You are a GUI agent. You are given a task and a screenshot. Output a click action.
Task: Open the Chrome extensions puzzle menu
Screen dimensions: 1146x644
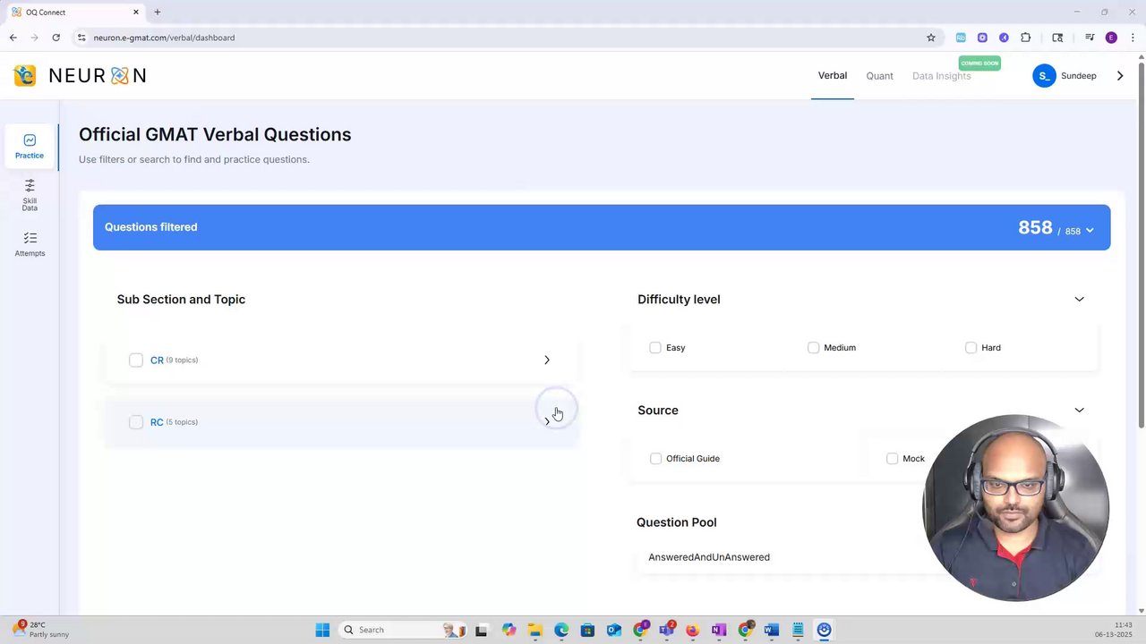(x=1026, y=38)
